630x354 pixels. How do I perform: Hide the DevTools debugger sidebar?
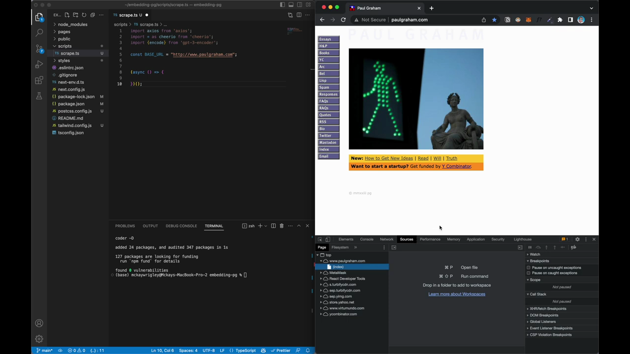pos(520,247)
